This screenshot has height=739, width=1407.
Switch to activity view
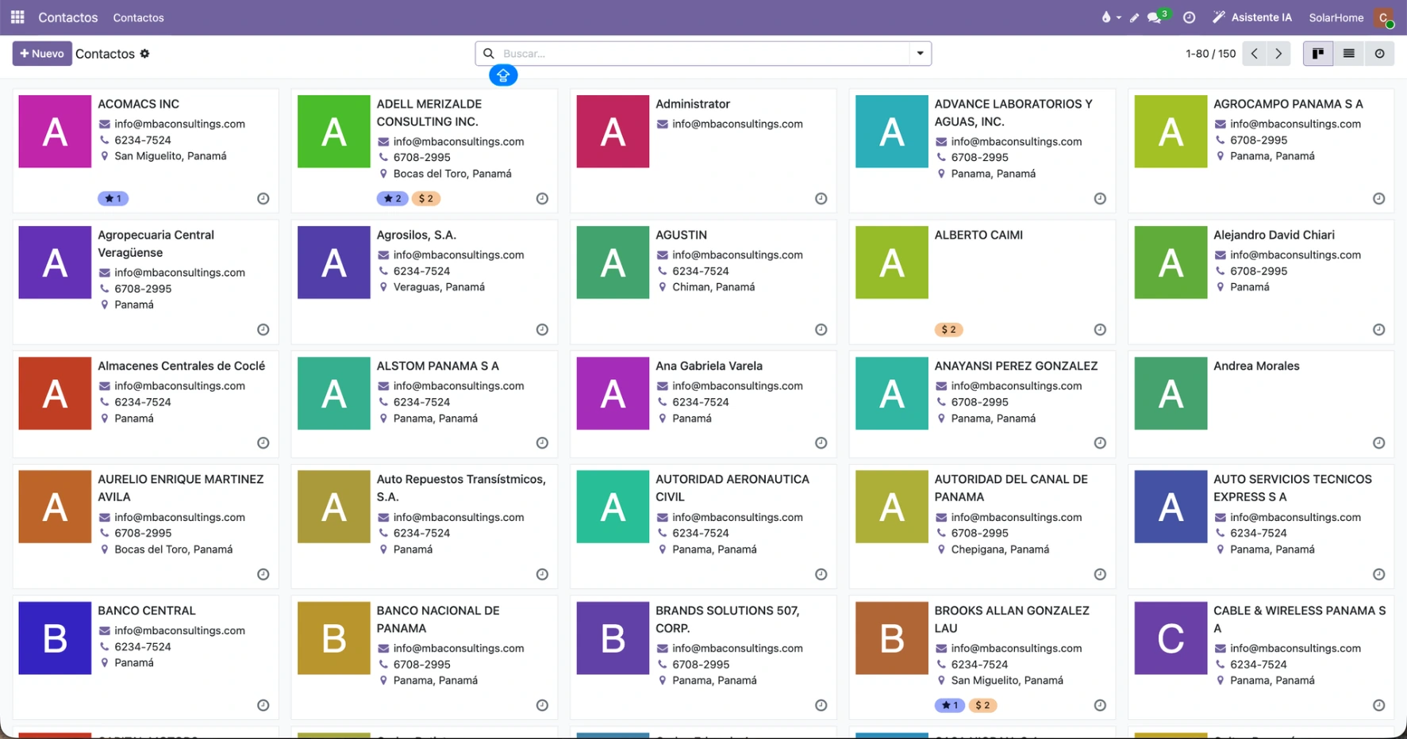coord(1379,53)
